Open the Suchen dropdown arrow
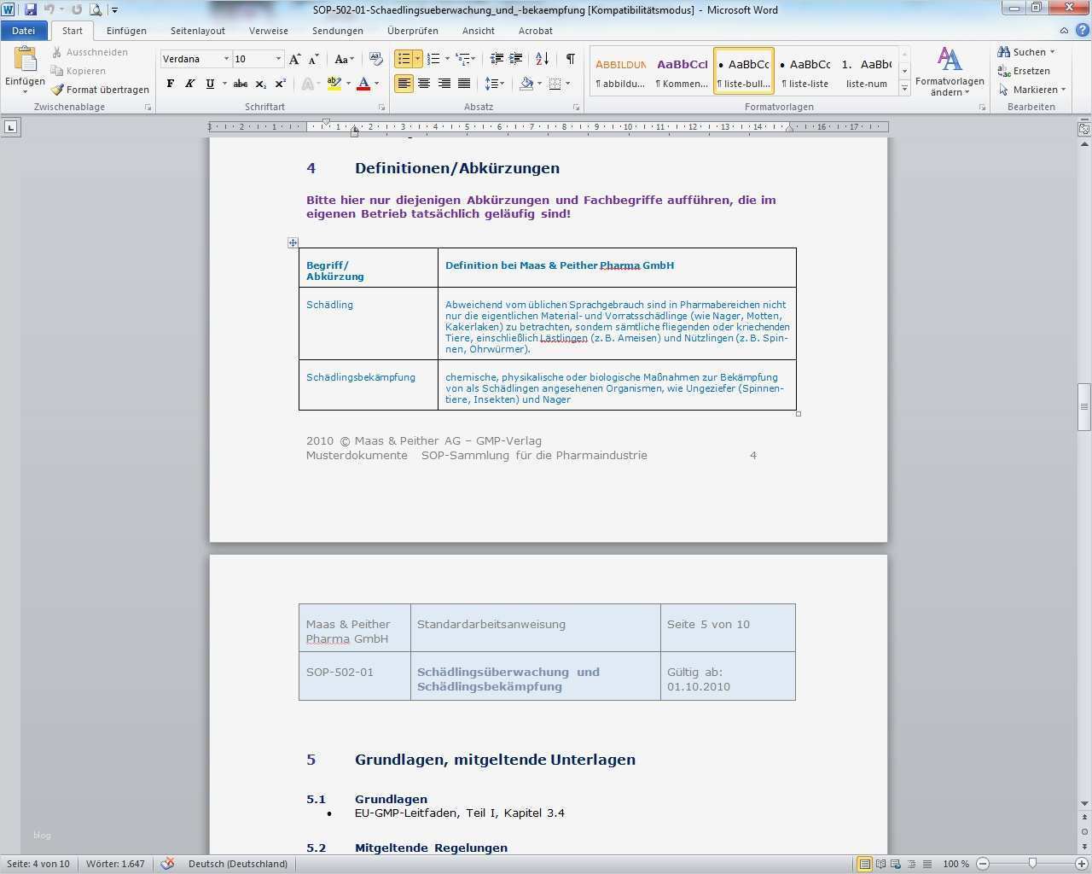This screenshot has width=1092, height=874. pos(1052,52)
